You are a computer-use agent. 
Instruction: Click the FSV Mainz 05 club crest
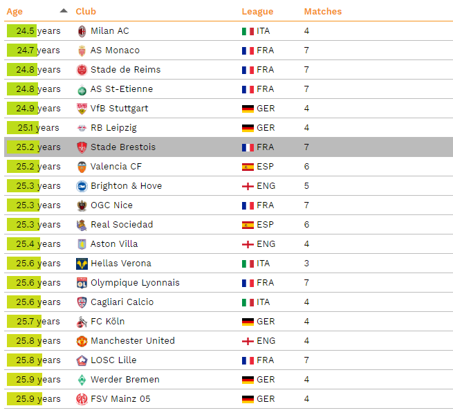click(82, 399)
